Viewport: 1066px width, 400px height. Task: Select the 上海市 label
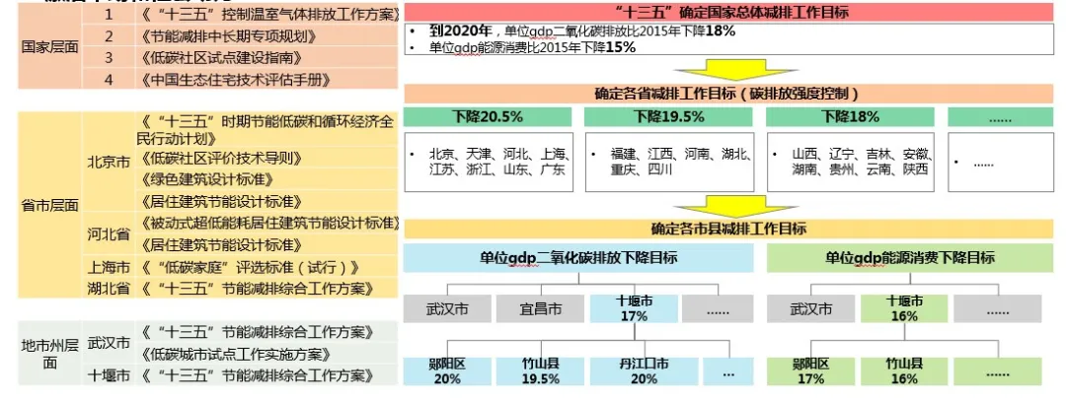click(x=109, y=267)
